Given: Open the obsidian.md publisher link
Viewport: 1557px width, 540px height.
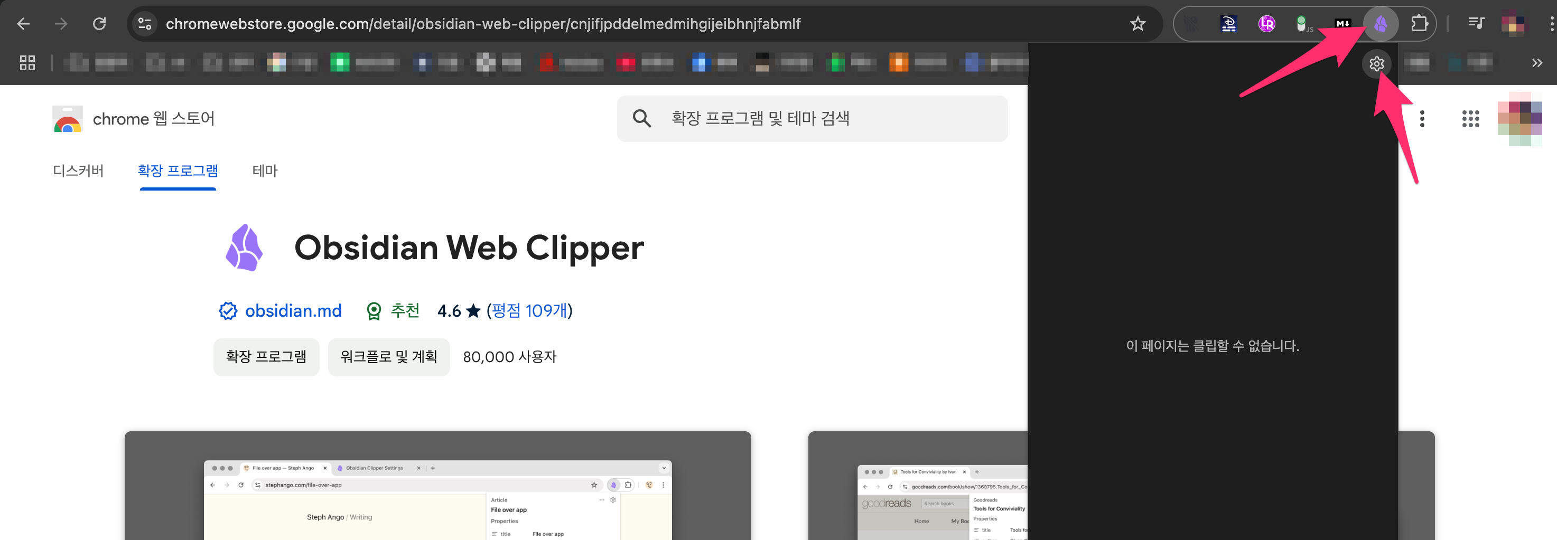Looking at the screenshot, I should pos(293,310).
